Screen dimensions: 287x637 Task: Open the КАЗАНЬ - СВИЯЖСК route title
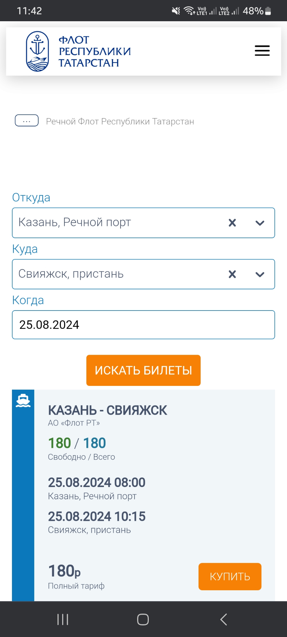click(x=108, y=410)
